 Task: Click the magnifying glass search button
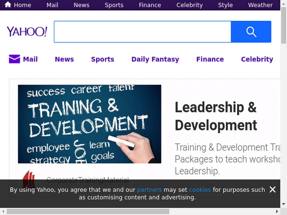point(251,32)
